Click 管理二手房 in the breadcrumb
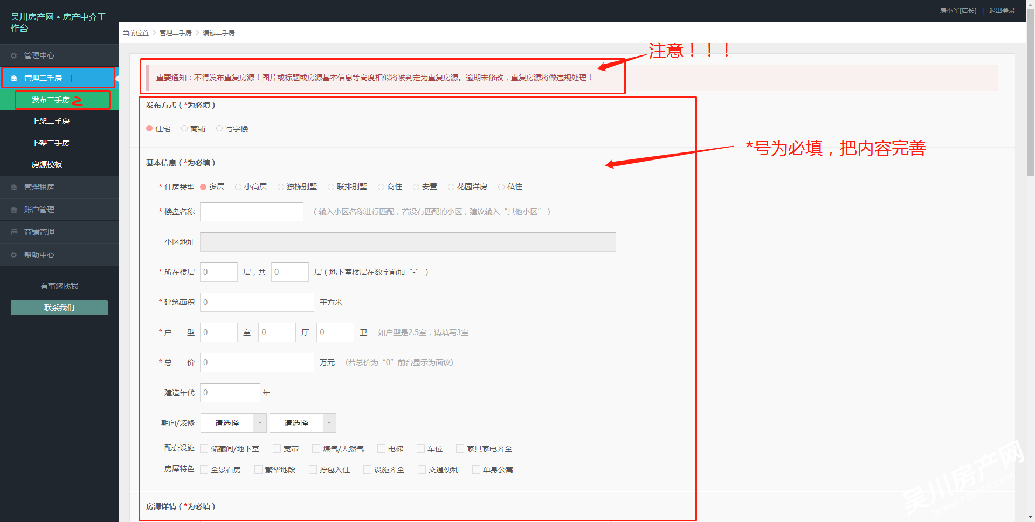The width and height of the screenshot is (1035, 522). [x=175, y=33]
